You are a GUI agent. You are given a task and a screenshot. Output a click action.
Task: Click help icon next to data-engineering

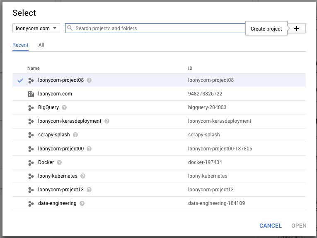pyautogui.click(x=82, y=203)
